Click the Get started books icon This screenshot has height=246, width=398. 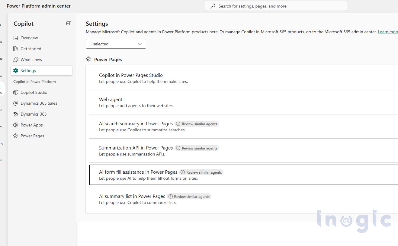pyautogui.click(x=16, y=49)
